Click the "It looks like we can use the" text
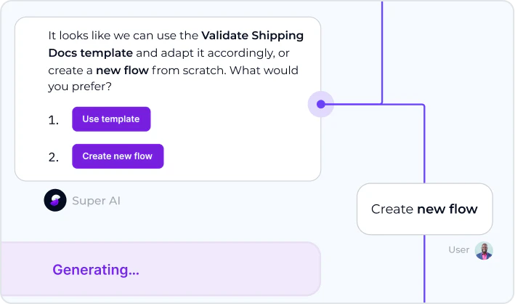This screenshot has width=515, height=304. pyautogui.click(x=123, y=35)
